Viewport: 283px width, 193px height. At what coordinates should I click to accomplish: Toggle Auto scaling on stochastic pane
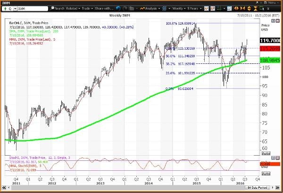266,174
